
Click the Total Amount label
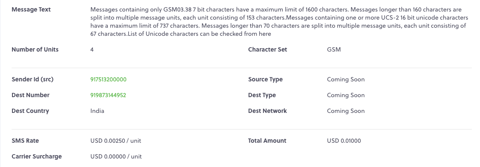click(267, 141)
